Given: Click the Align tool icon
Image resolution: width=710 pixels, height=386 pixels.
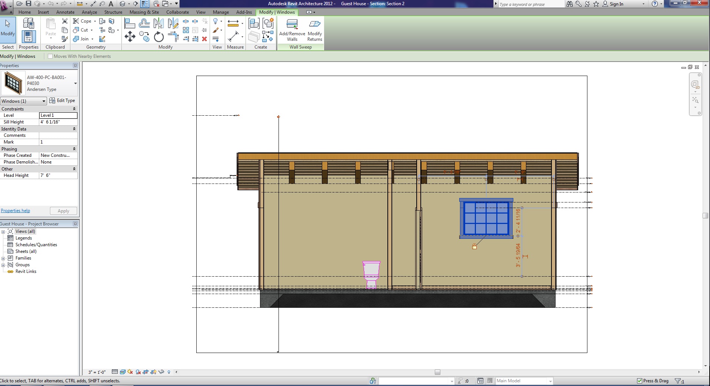Looking at the screenshot, I should click(x=130, y=24).
